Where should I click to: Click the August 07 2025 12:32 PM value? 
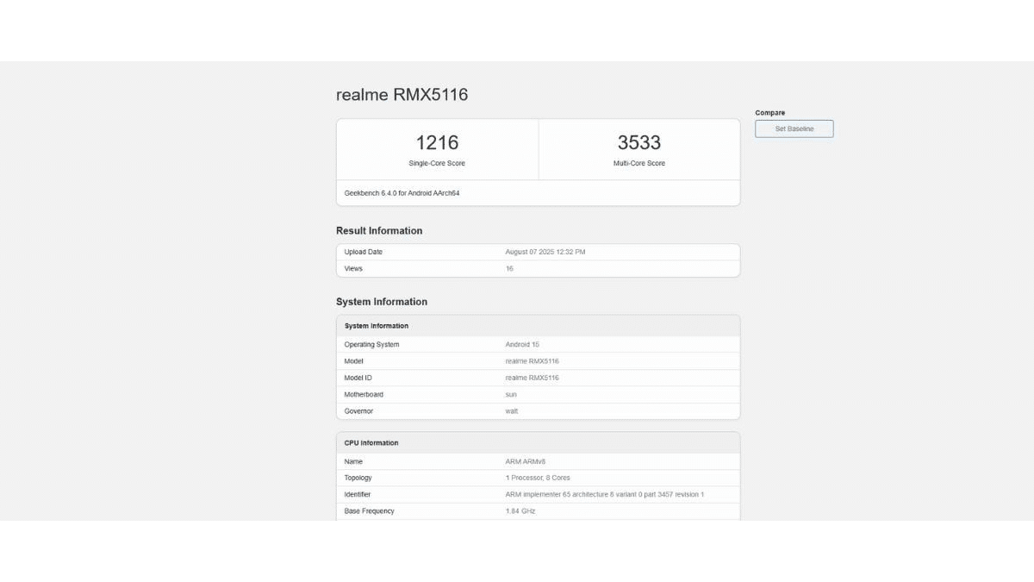[x=545, y=252]
